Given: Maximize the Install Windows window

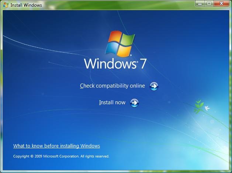Looking at the screenshot, I should coord(209,4).
